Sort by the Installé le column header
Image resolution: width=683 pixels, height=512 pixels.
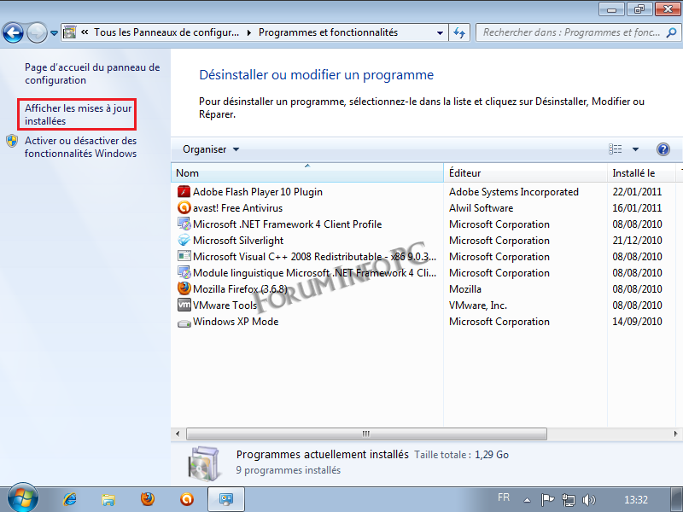tap(641, 173)
